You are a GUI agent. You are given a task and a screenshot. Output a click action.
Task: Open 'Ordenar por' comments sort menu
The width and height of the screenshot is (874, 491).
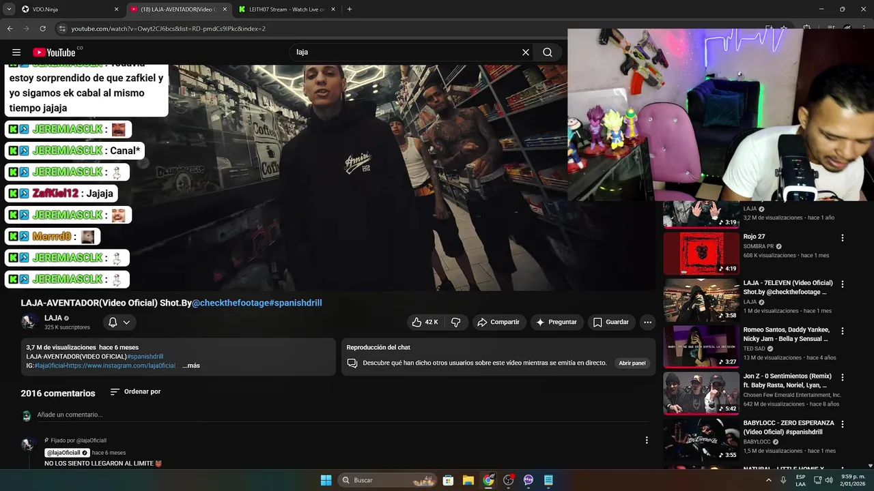coord(135,391)
